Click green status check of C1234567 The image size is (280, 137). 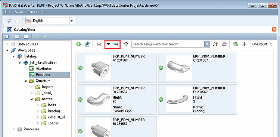coord(161,68)
